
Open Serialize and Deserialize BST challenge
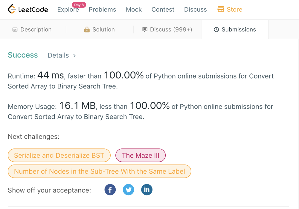point(59,155)
